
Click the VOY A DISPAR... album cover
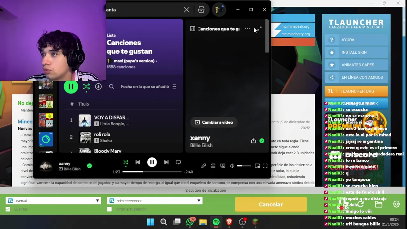[85, 121]
